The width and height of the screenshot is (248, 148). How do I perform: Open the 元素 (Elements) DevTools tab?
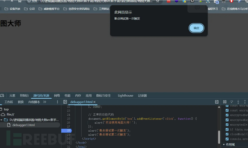tap(12, 95)
